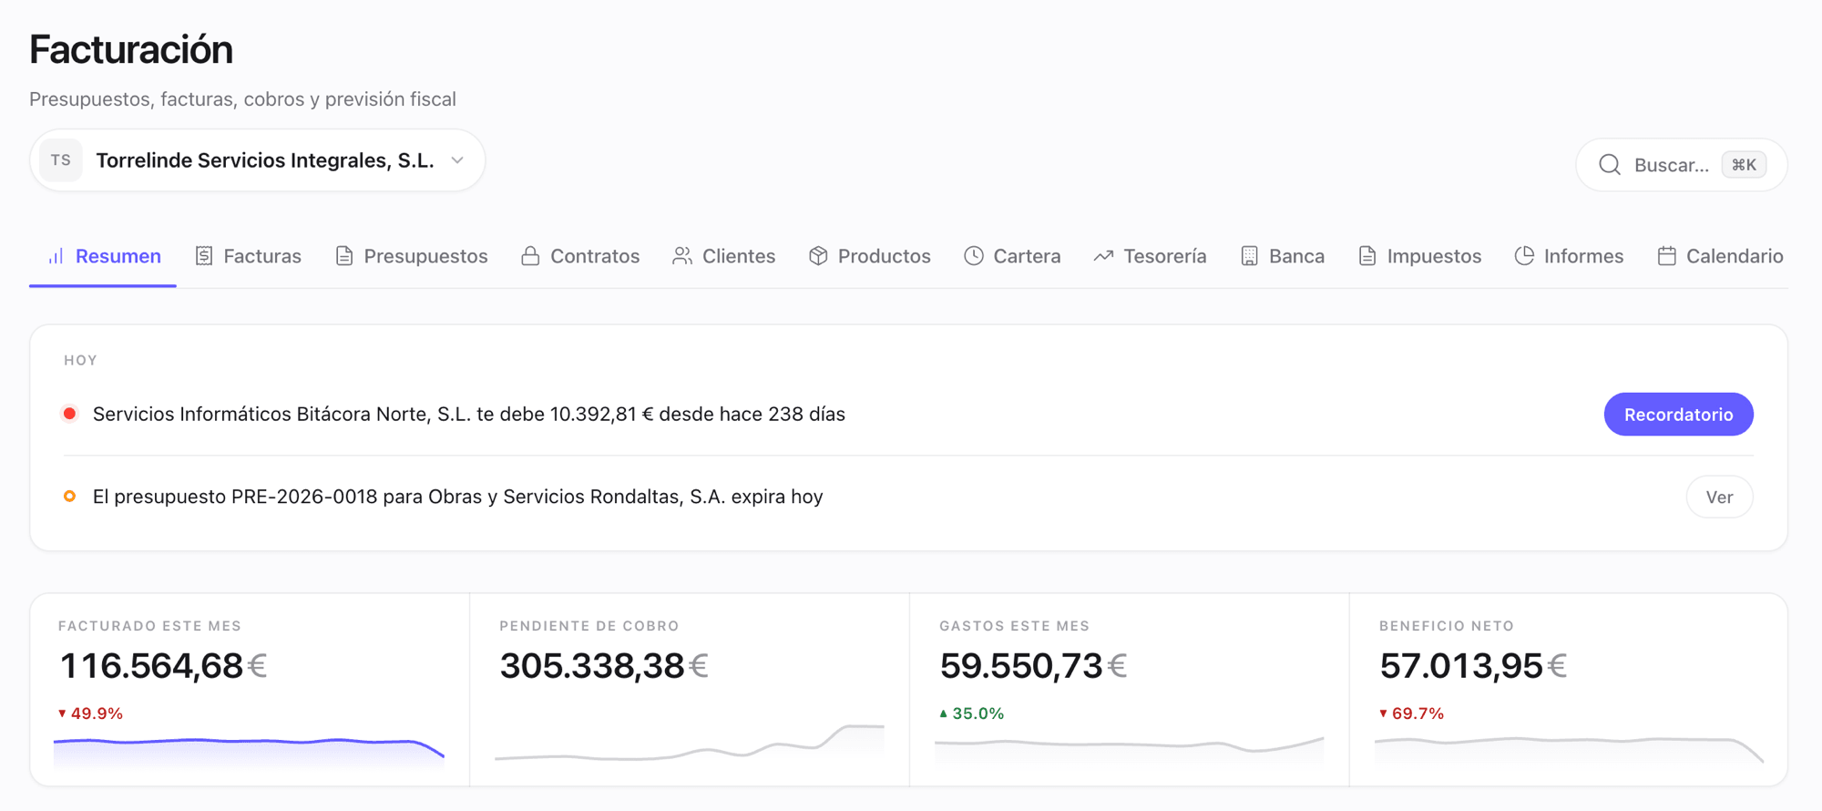1822x811 pixels.
Task: Click the 57.013,95 € net profit amount
Action: tap(1473, 666)
